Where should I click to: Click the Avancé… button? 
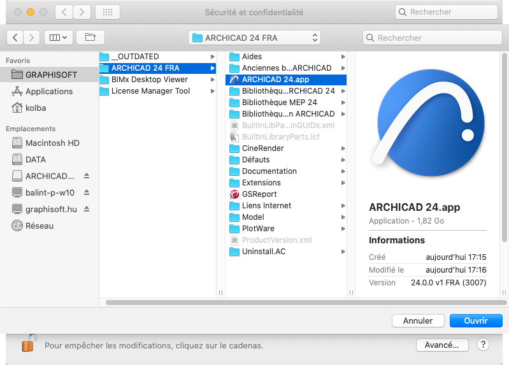point(442,345)
